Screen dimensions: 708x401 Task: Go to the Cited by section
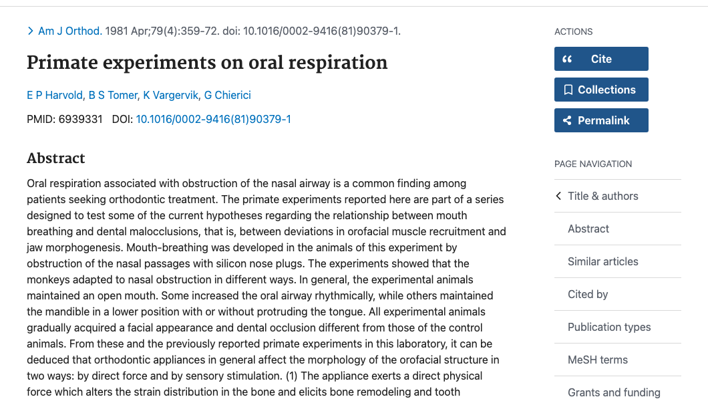pos(588,294)
